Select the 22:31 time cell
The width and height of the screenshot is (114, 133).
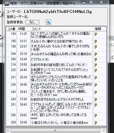tap(23, 41)
